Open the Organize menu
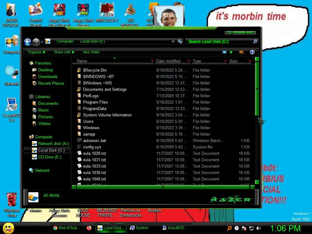 (37, 52)
